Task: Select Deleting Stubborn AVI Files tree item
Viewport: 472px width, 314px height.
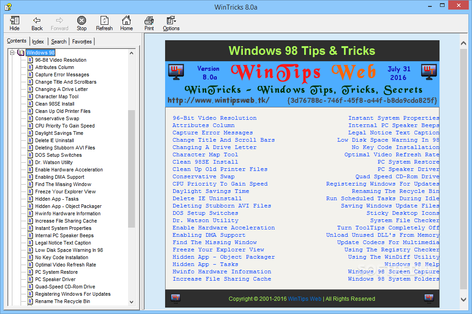Action: pos(65,148)
